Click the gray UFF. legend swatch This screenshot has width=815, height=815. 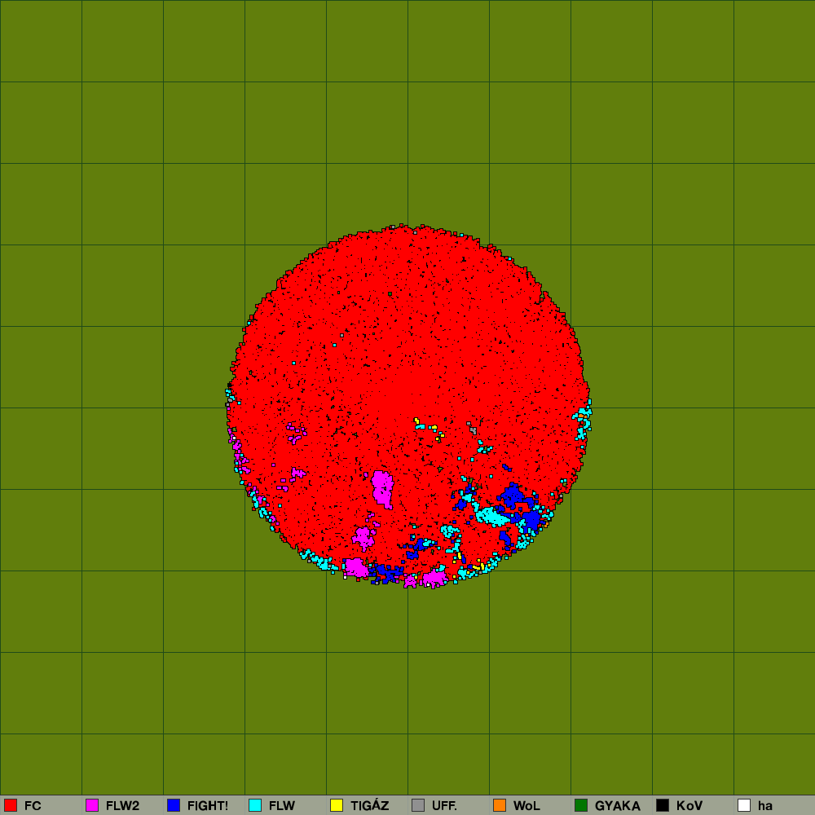coord(418,805)
